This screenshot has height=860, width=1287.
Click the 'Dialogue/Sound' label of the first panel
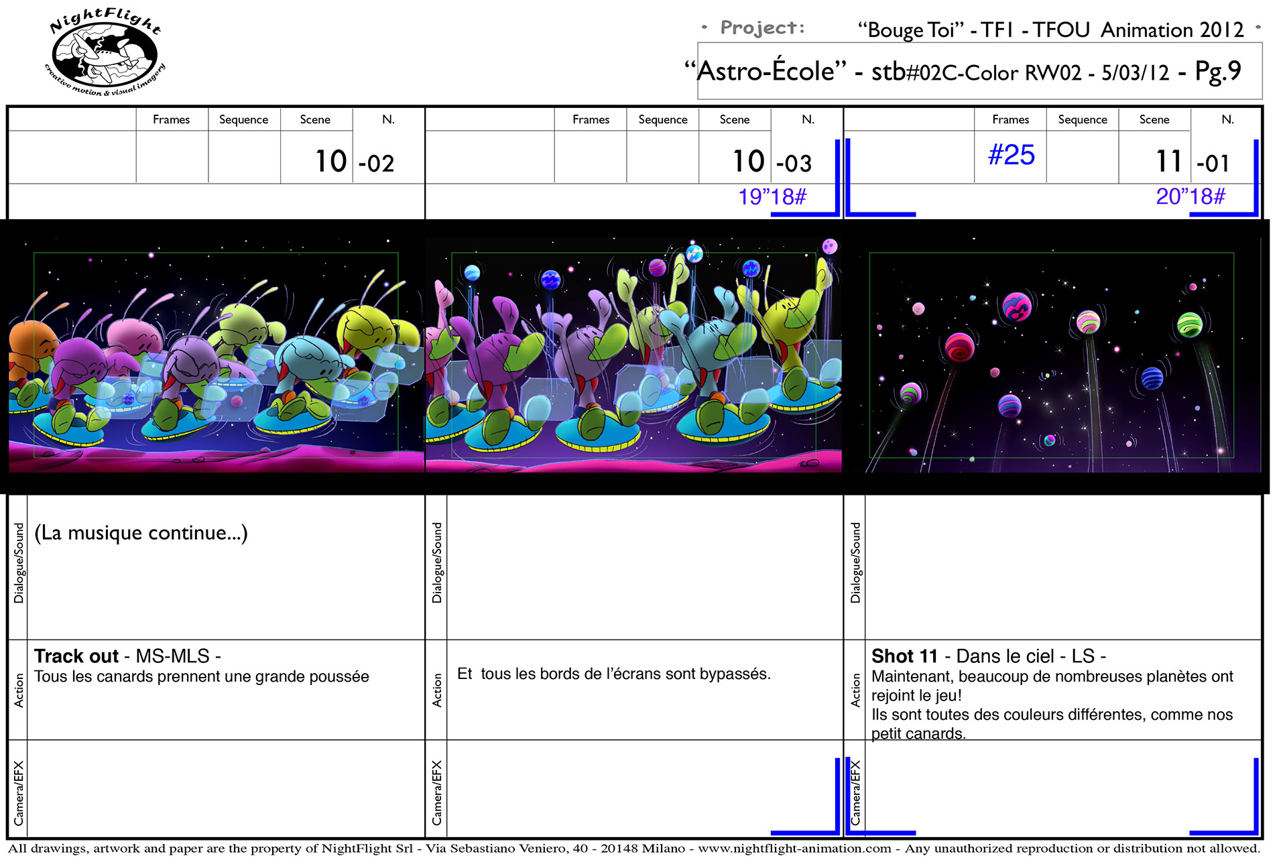pyautogui.click(x=19, y=563)
